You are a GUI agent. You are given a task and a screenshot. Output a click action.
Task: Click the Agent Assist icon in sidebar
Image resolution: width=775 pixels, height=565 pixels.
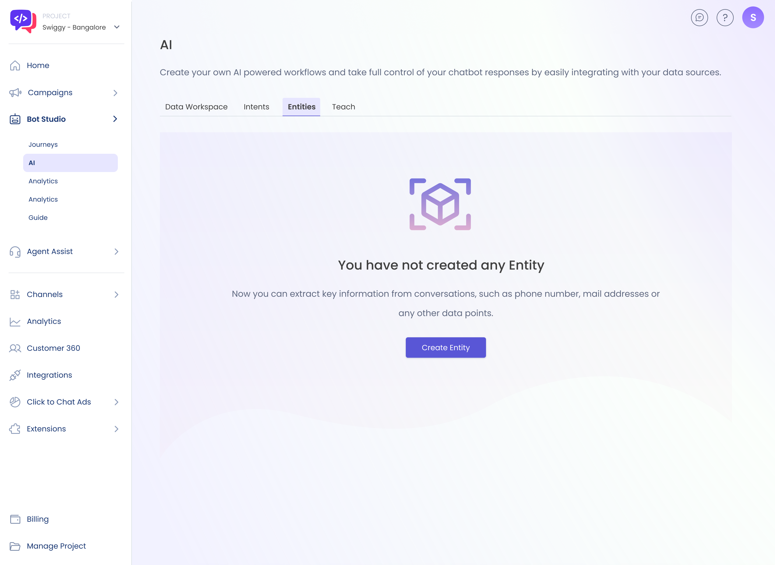pos(15,251)
